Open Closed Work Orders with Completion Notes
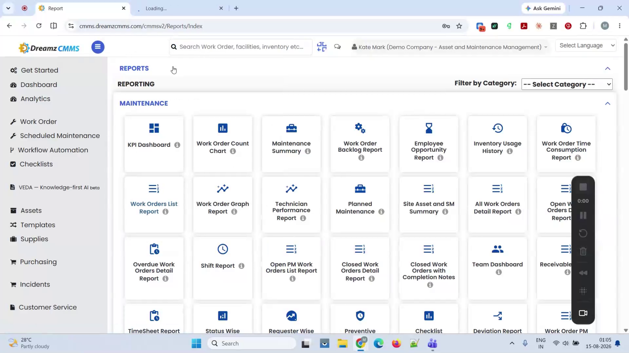The image size is (629, 353). (x=429, y=271)
